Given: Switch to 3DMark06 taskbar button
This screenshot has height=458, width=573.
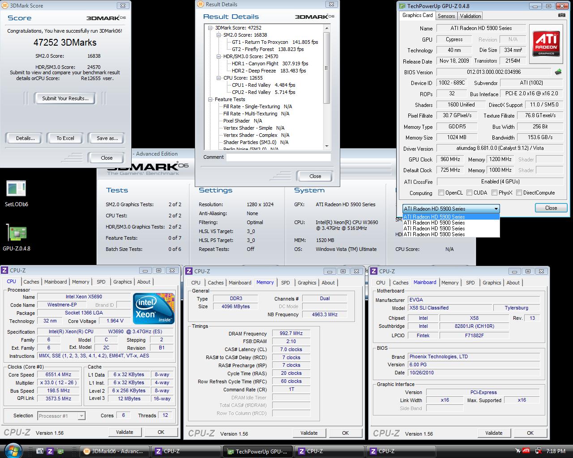Looking at the screenshot, I should click(114, 451).
